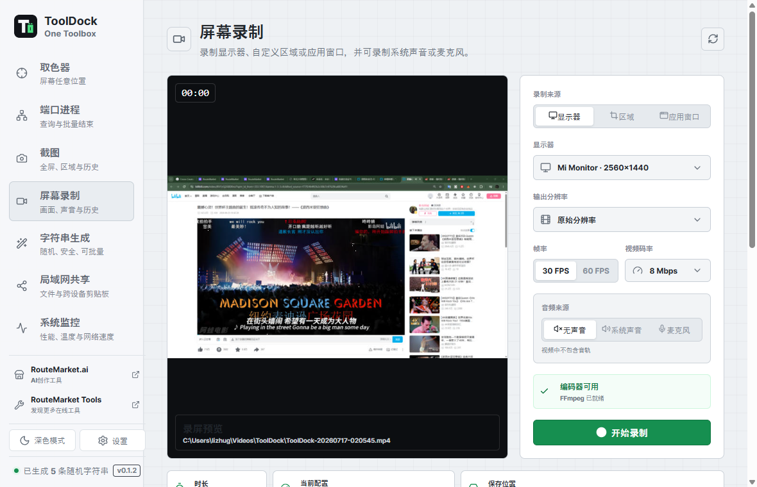Click the screenshot camera icon
The image size is (757, 487).
pos(22,159)
